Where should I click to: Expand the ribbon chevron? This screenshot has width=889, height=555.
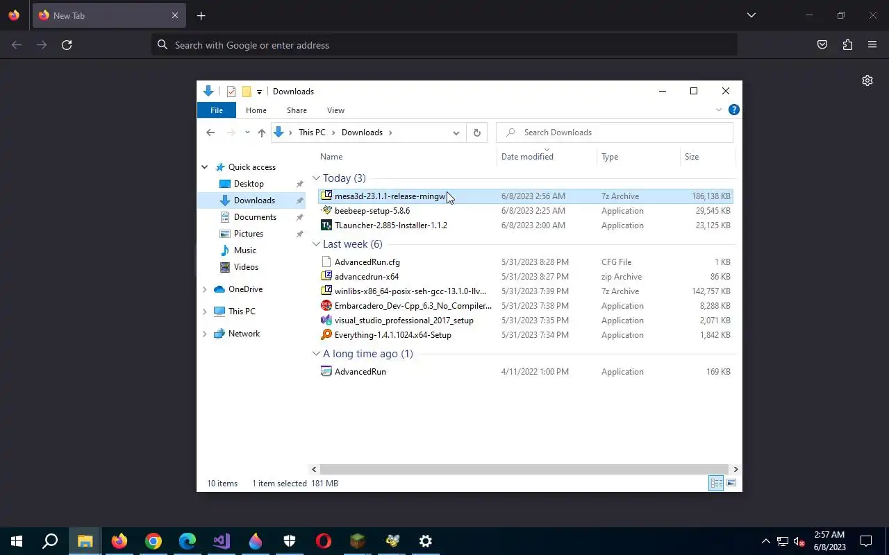[719, 110]
